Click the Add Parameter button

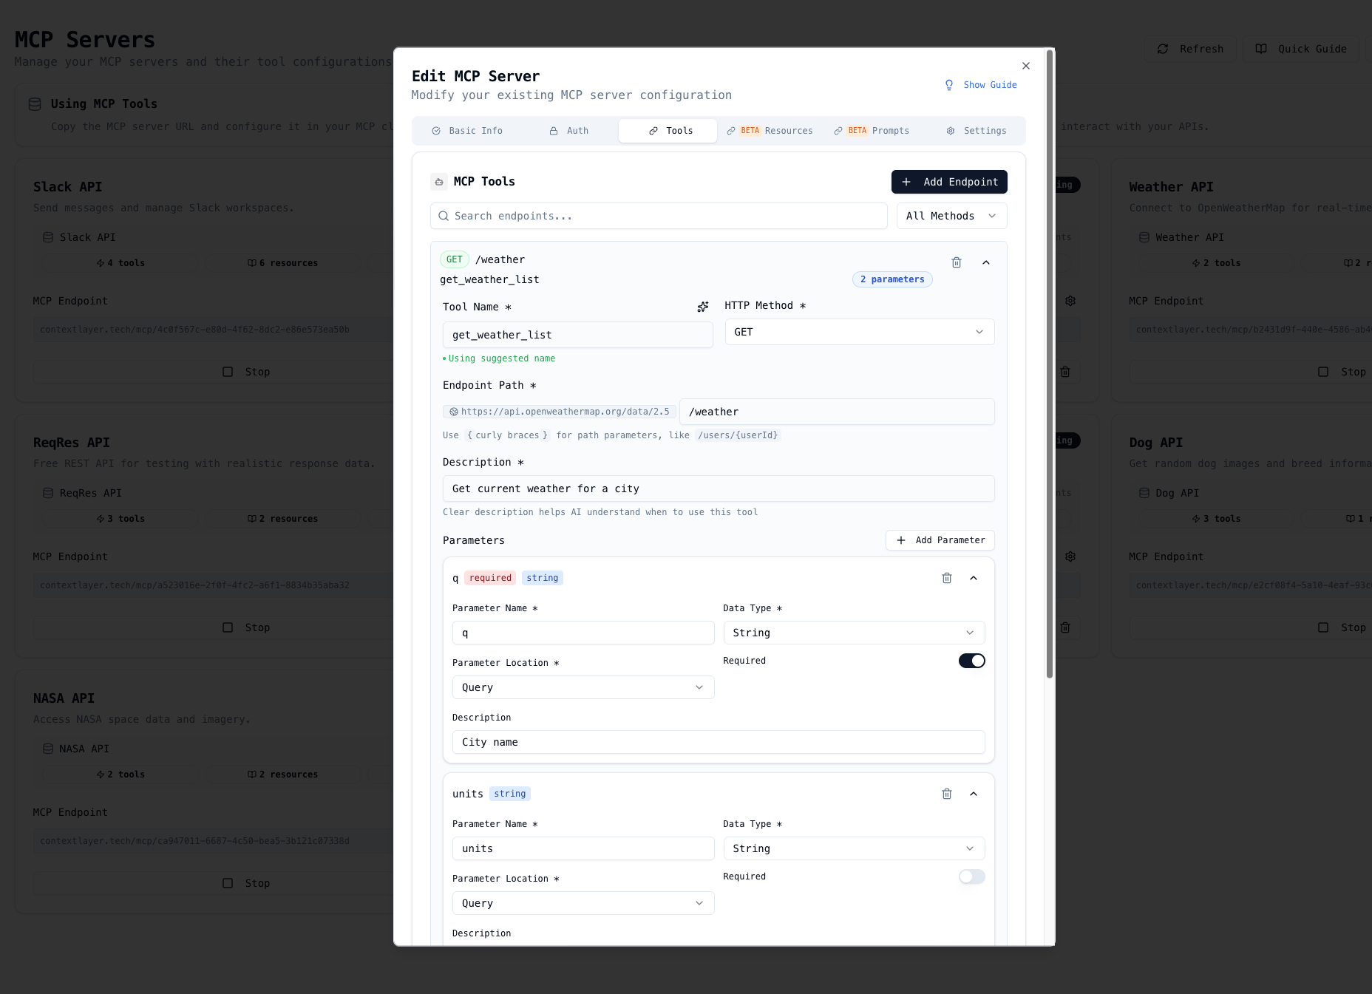pyautogui.click(x=940, y=540)
